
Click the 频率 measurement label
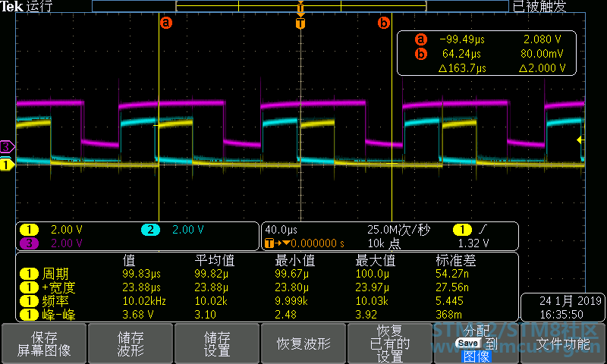click(55, 301)
